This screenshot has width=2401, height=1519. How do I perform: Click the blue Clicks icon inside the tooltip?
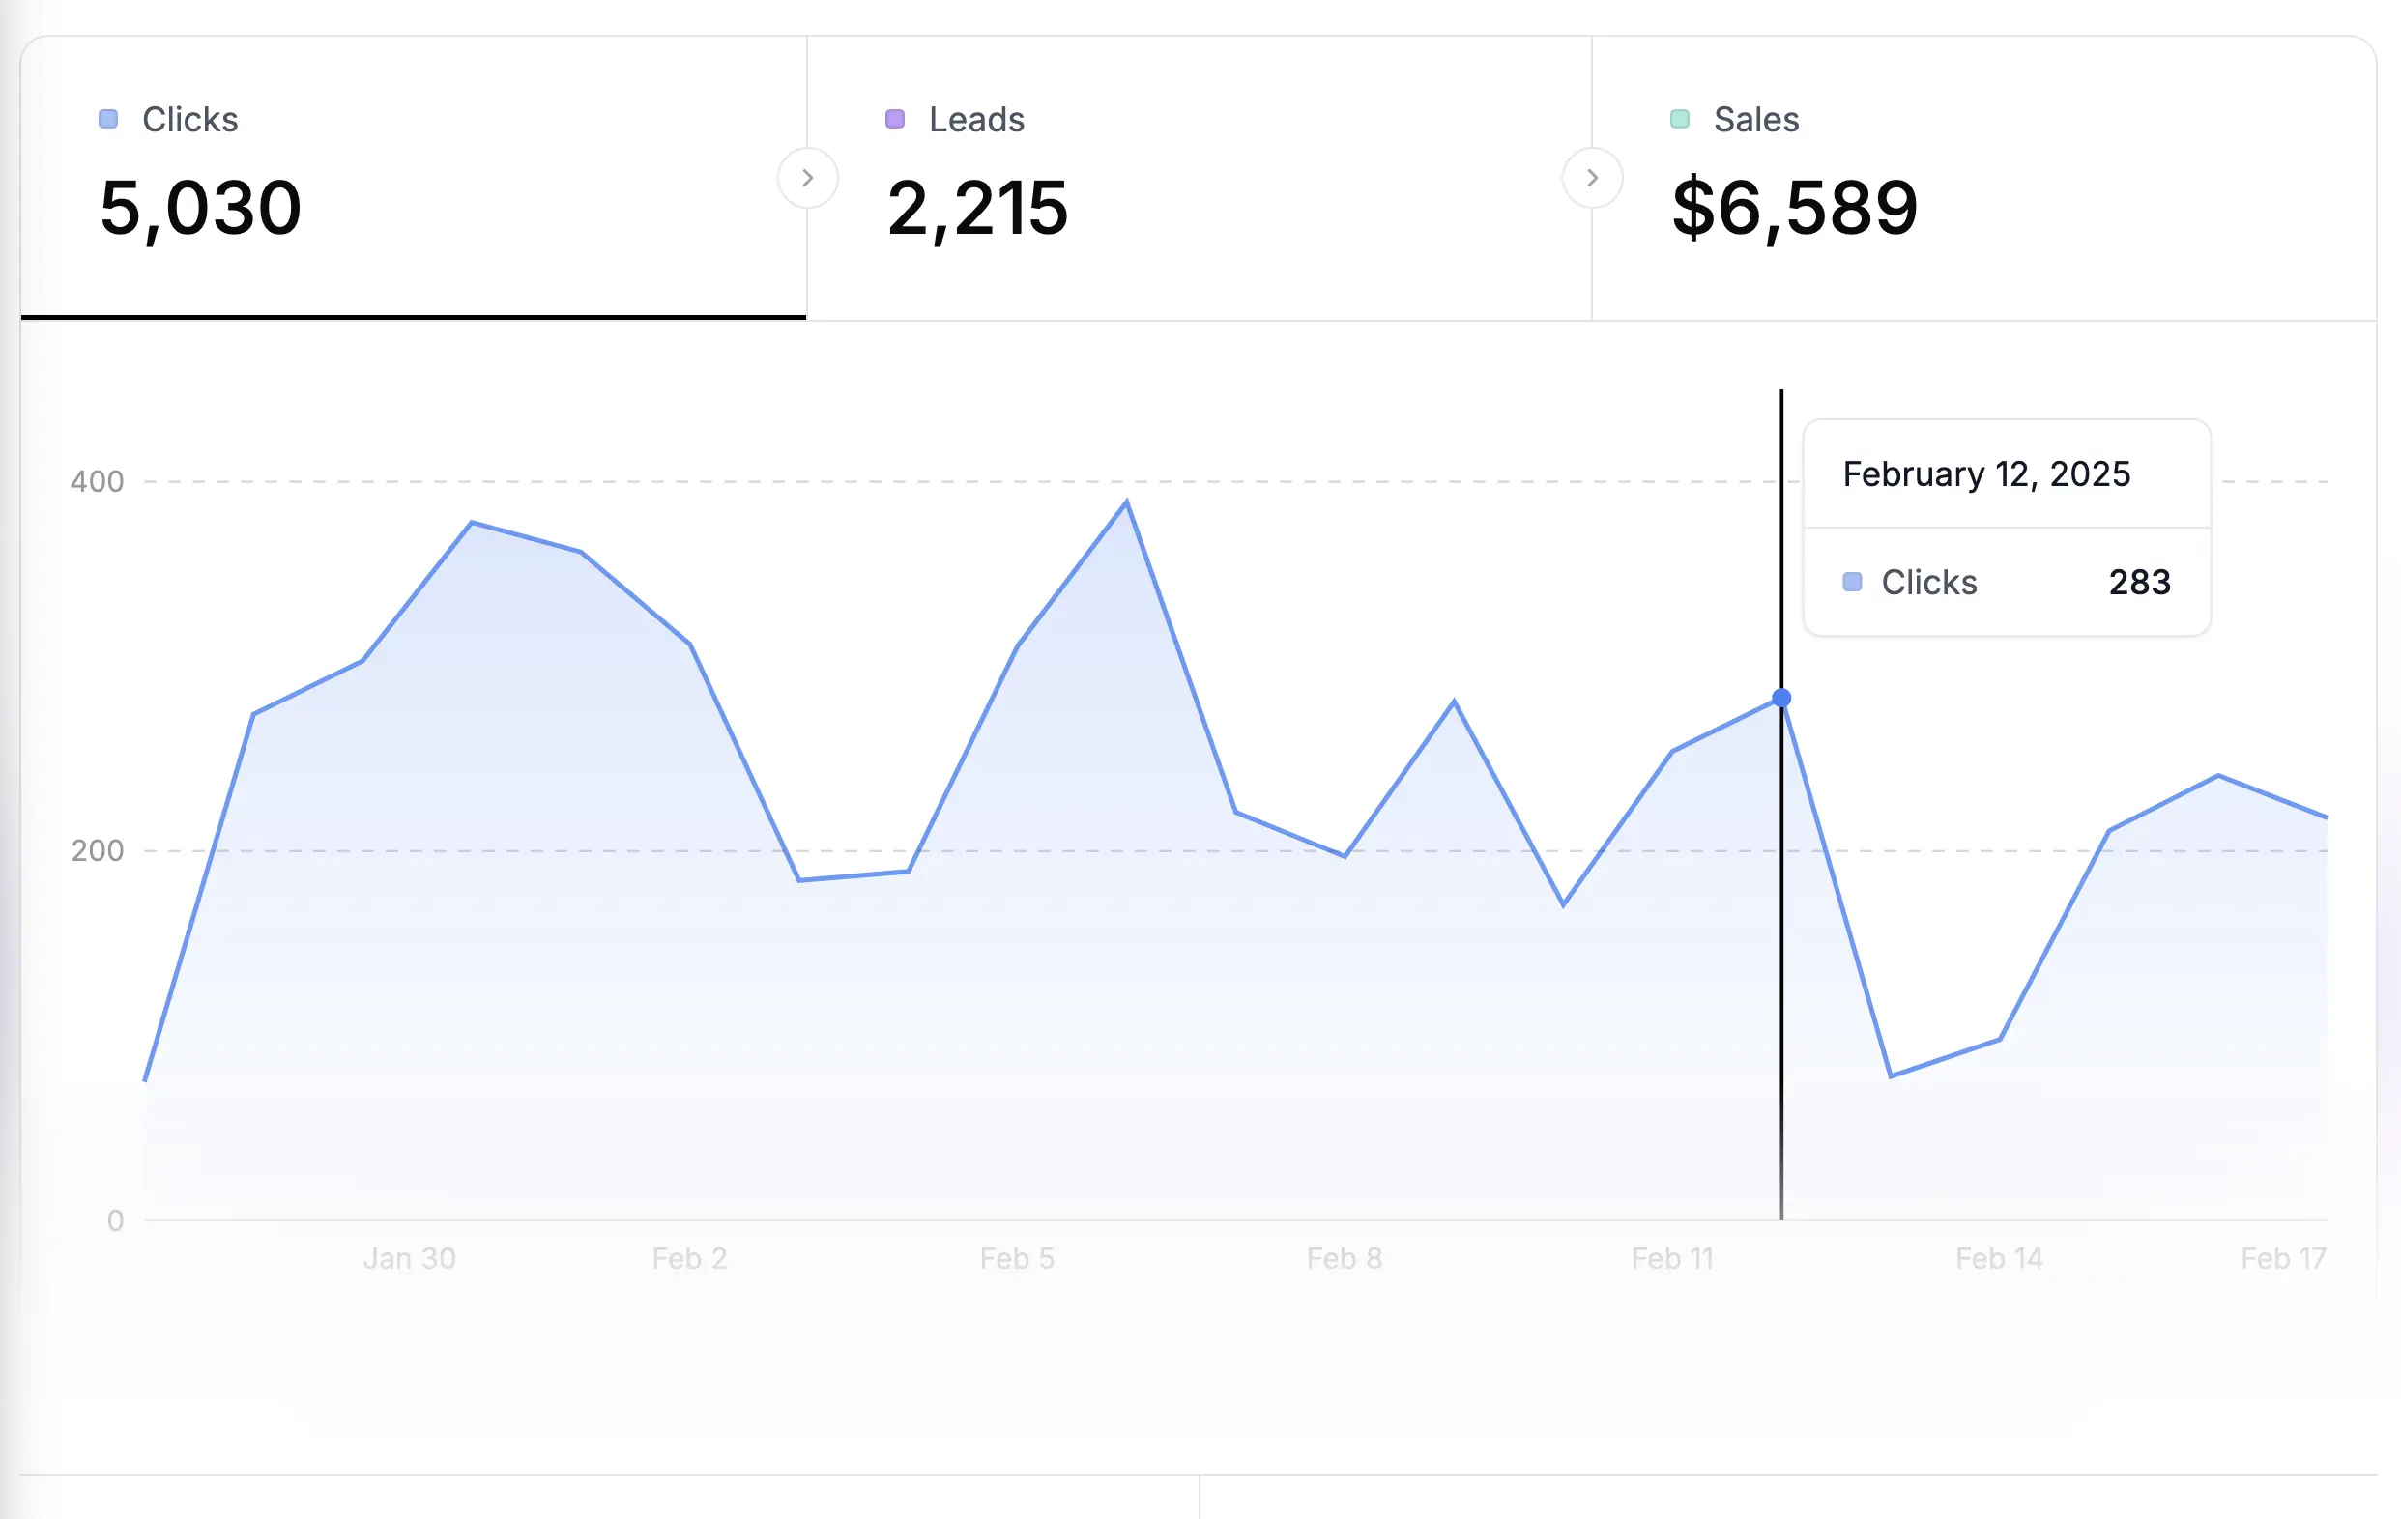tap(1853, 581)
